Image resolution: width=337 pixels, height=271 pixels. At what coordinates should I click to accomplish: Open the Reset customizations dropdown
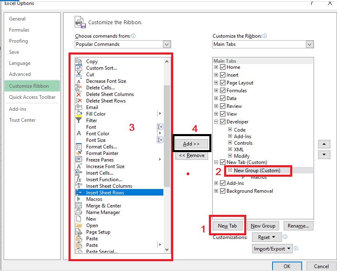click(x=267, y=237)
